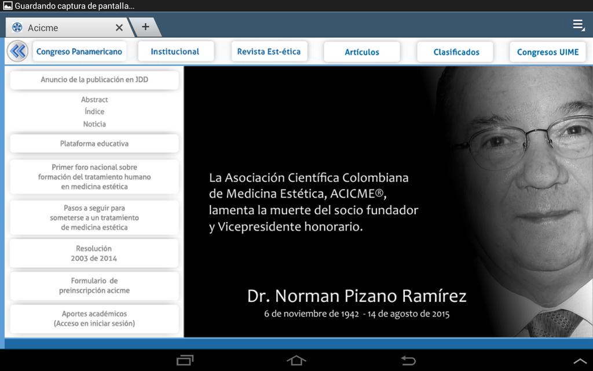The width and height of the screenshot is (593, 371).
Task: Open the Índice link
Action: [94, 112]
